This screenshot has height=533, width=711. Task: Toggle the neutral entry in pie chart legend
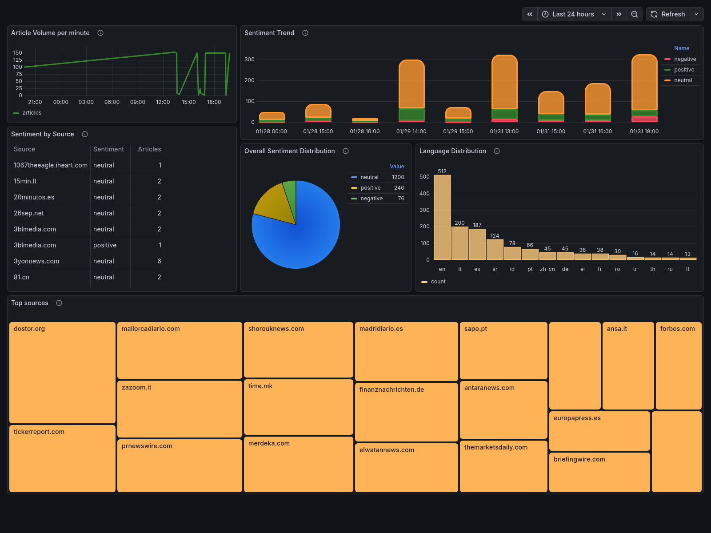click(369, 177)
